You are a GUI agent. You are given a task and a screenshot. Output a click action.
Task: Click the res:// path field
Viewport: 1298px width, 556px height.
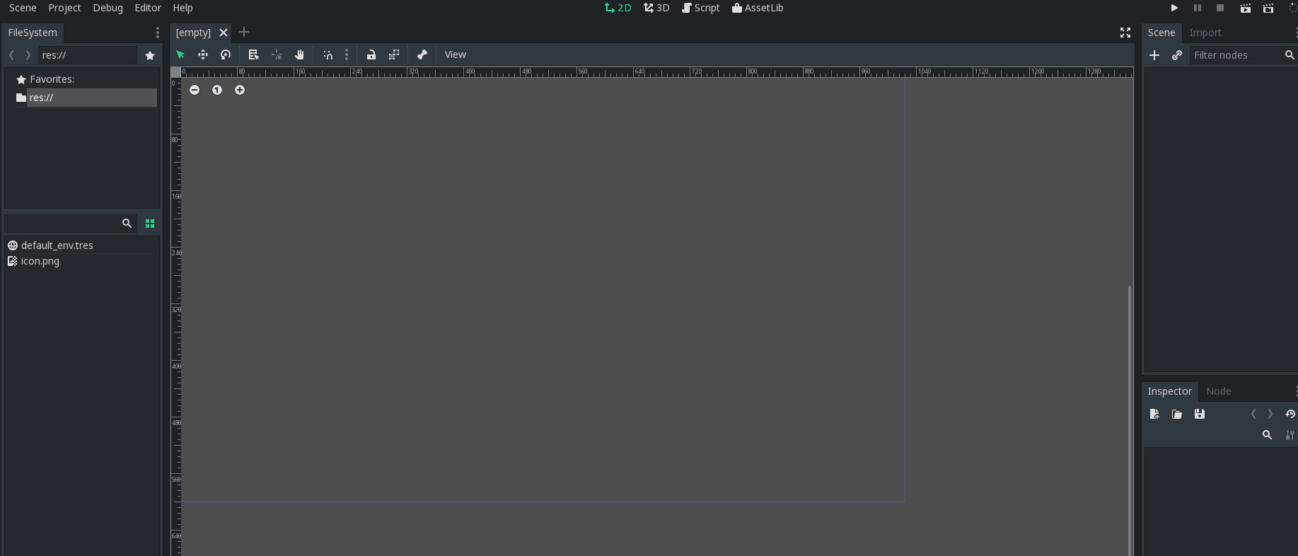88,55
